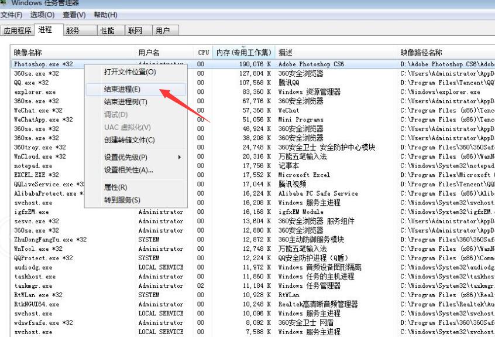Switch to the 应用程序 tab
This screenshot has height=337, width=495.
[x=18, y=30]
